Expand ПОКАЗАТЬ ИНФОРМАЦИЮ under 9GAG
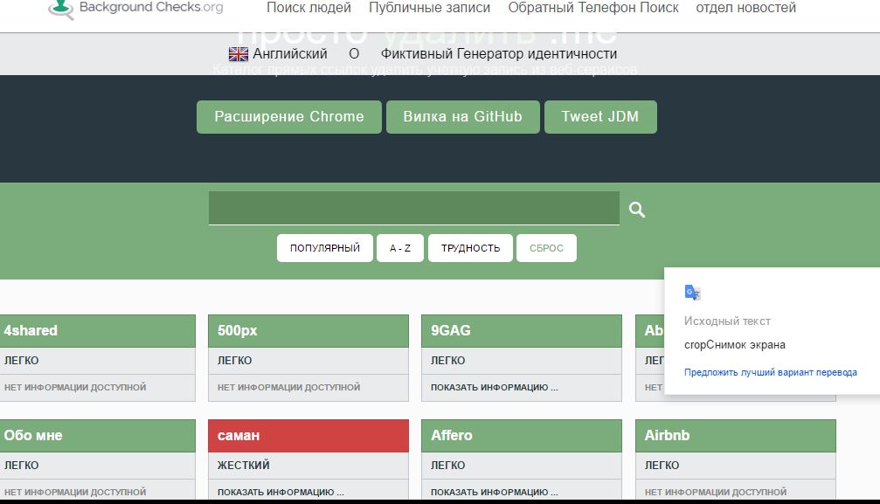 (494, 387)
